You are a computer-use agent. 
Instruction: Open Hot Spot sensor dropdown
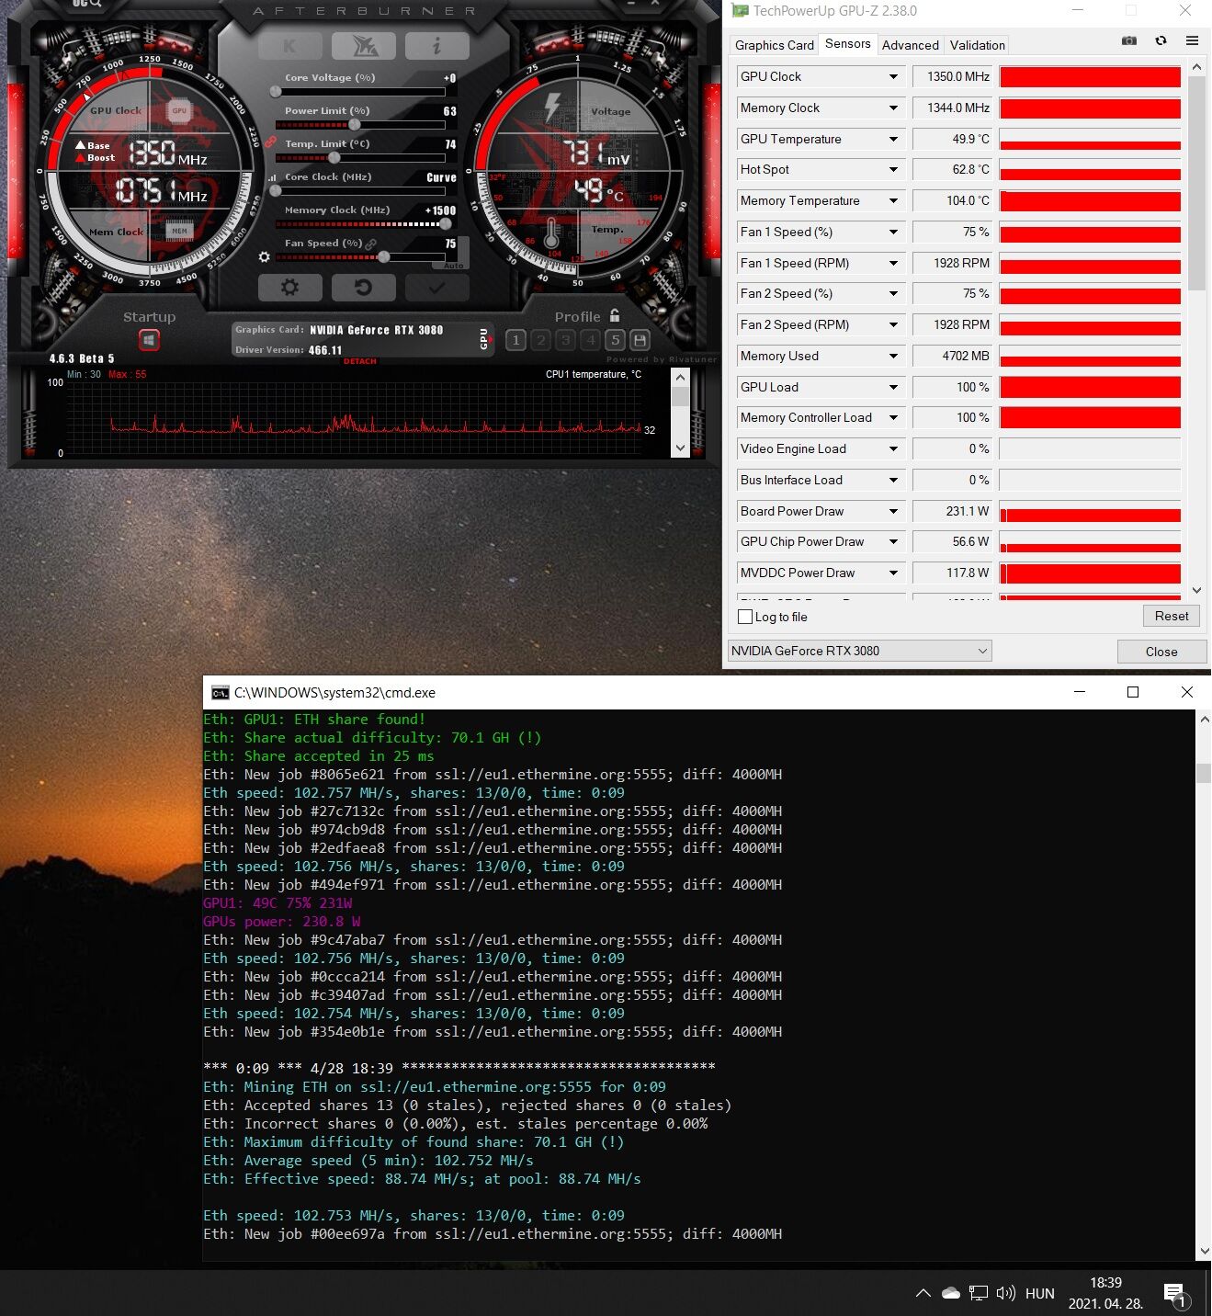[x=893, y=169]
